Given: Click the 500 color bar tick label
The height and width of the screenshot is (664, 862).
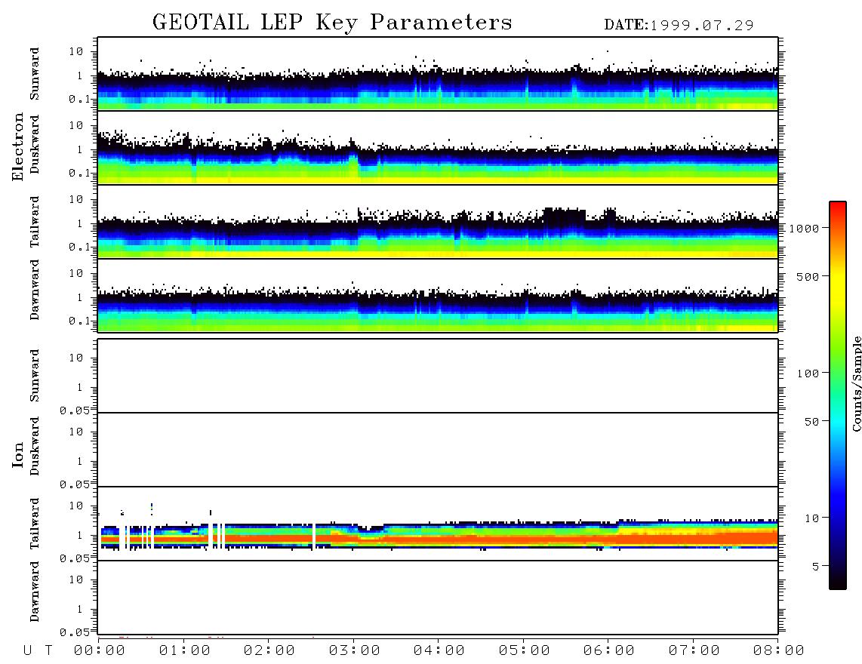Looking at the screenshot, I should pyautogui.click(x=808, y=276).
